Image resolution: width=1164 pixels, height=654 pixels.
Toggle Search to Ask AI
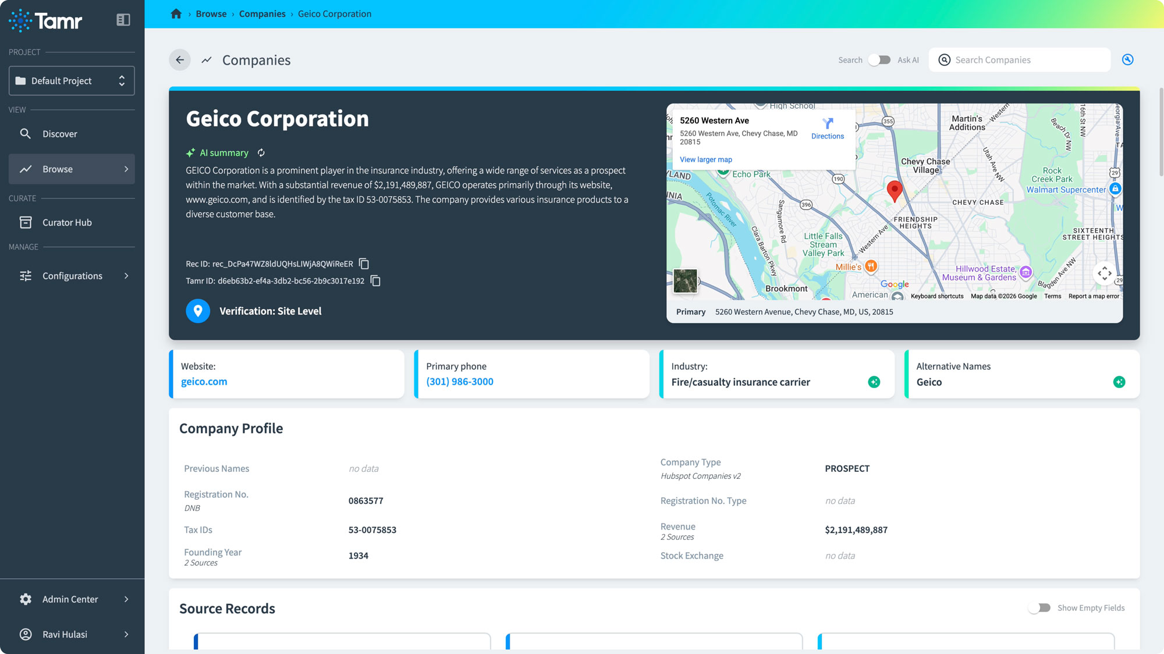coord(879,60)
